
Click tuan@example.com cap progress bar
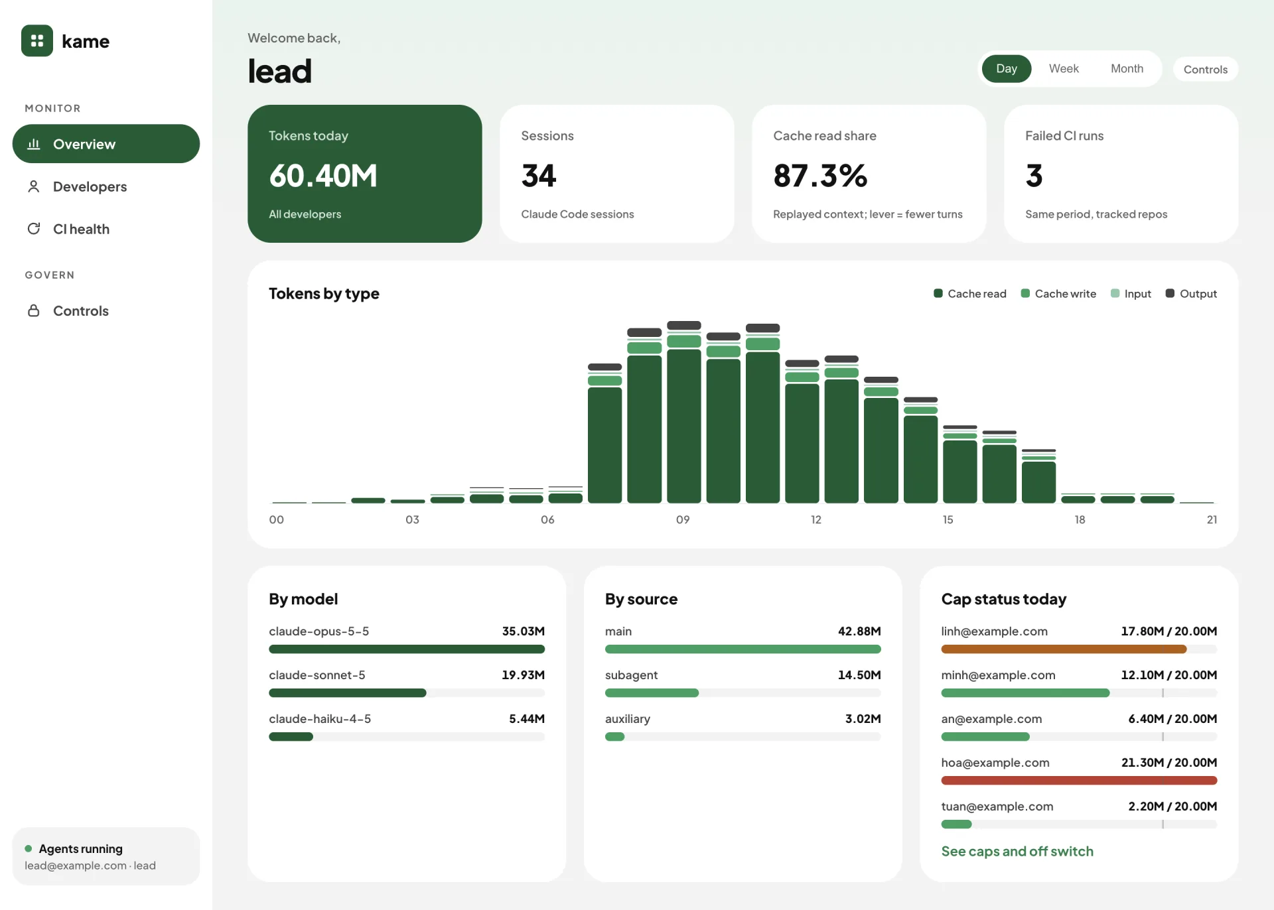[x=1079, y=824]
